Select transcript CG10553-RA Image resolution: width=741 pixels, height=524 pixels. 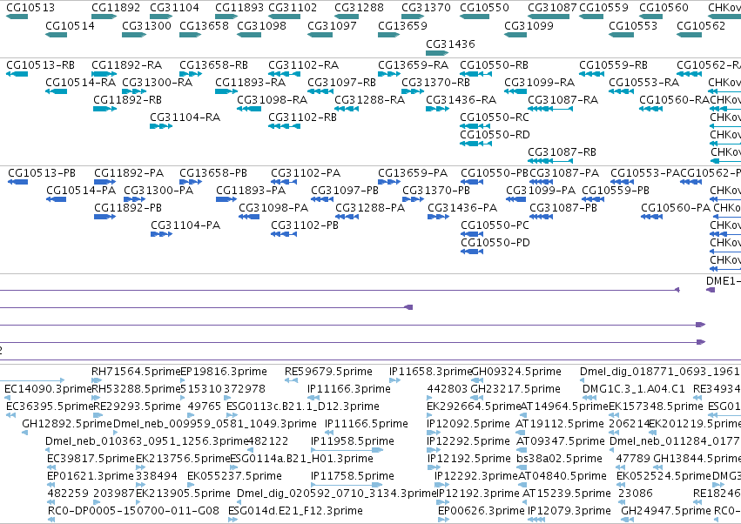[643, 82]
